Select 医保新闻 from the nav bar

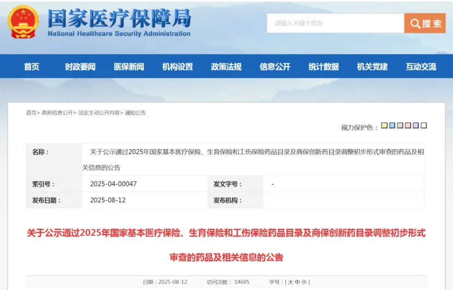[129, 67]
